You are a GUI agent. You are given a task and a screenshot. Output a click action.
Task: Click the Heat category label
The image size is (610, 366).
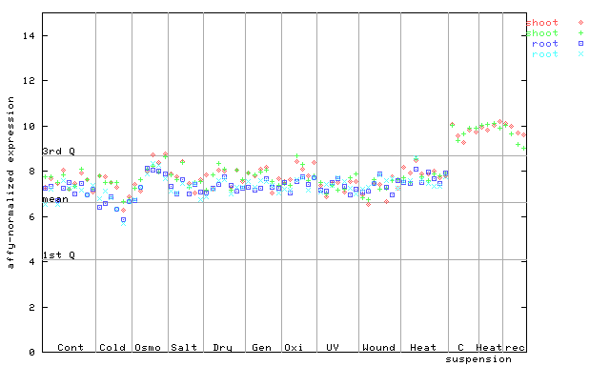pos(423,347)
